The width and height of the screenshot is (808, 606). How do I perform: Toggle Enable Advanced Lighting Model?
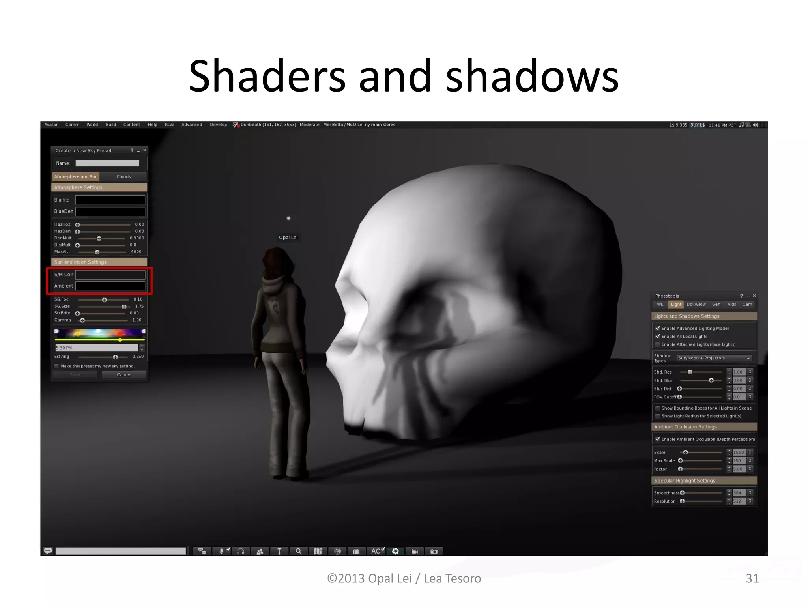[x=658, y=328]
